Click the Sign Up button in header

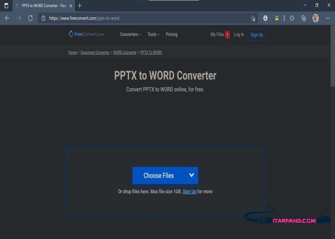point(257,34)
